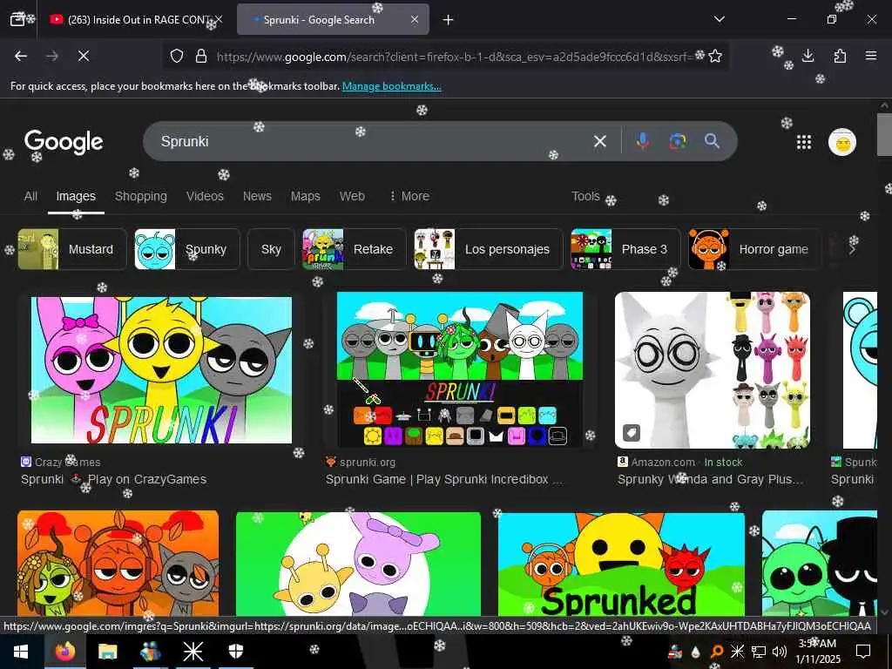The width and height of the screenshot is (892, 669).
Task: Open the Windows Start menu
Action: tap(21, 652)
